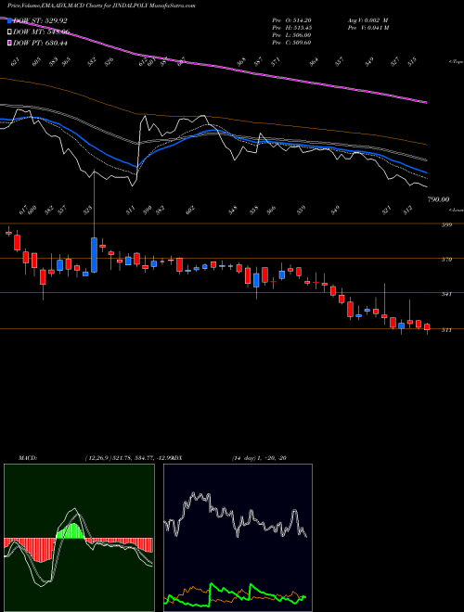The height and width of the screenshot is (612, 464).
Task: Click the 602 low value label
Action: (190, 210)
